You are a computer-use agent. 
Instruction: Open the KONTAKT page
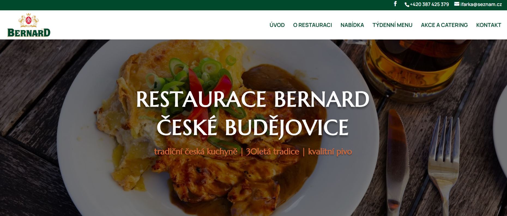pos(488,25)
